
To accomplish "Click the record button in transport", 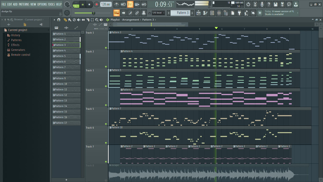I will click(97, 4).
